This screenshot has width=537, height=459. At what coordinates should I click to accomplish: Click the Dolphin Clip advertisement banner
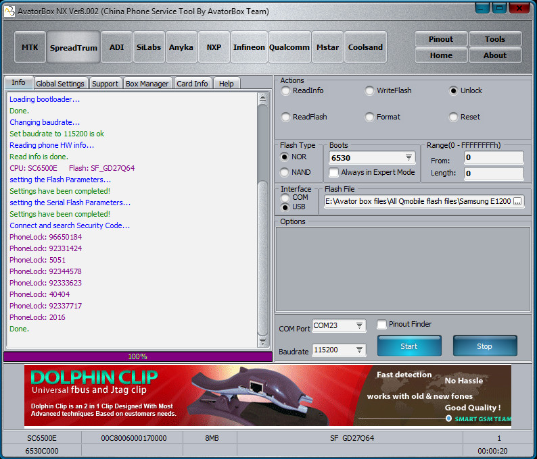[267, 395]
